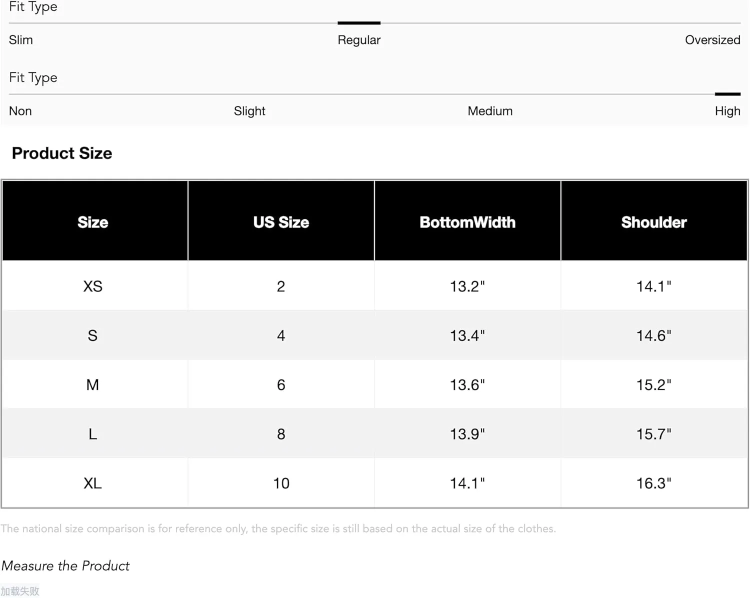Select the High stretch indicator bar
750x598 pixels.
tap(727, 94)
